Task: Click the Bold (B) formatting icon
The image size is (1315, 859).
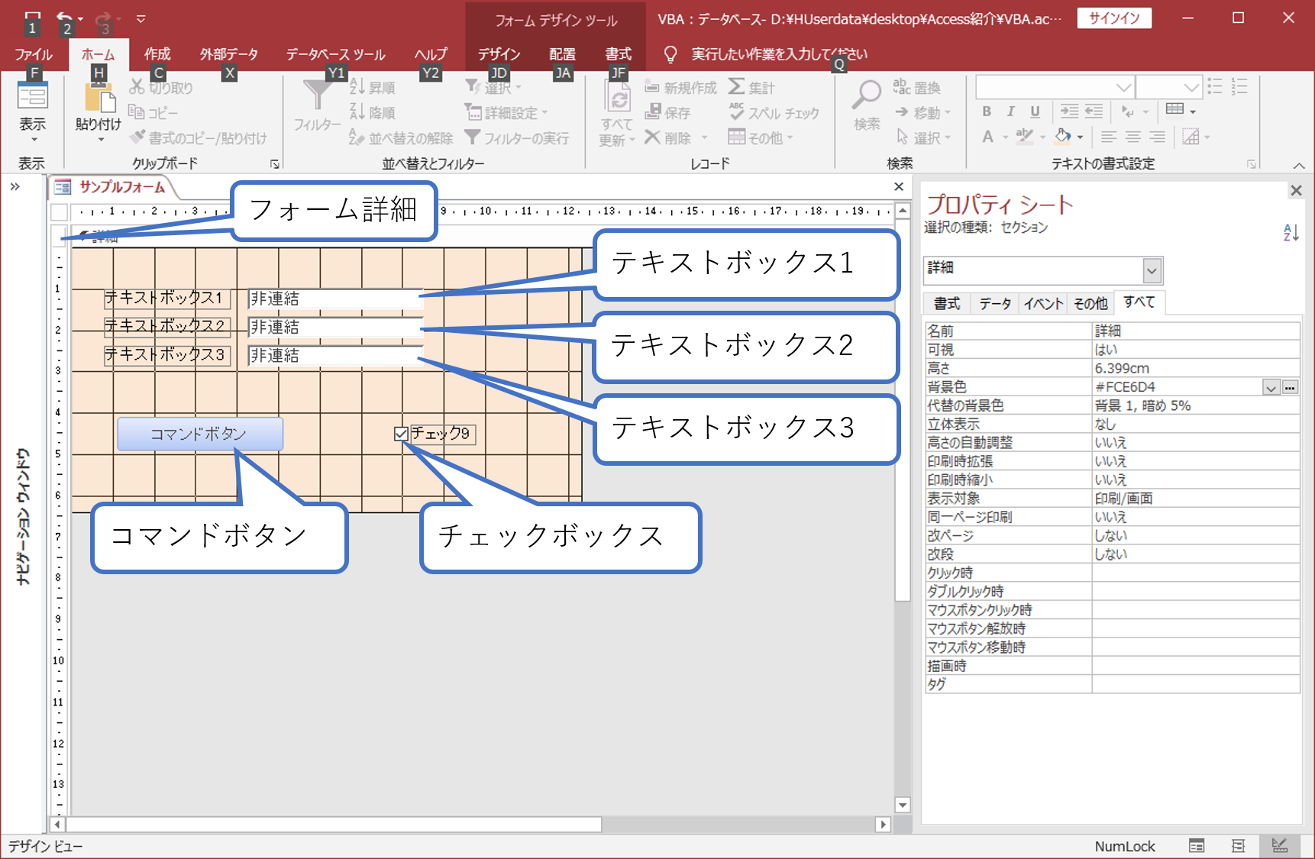Action: [987, 111]
